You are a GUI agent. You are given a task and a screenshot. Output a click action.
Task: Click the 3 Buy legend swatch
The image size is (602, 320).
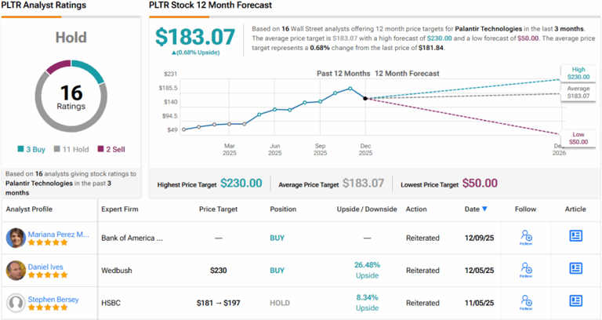pyautogui.click(x=20, y=148)
